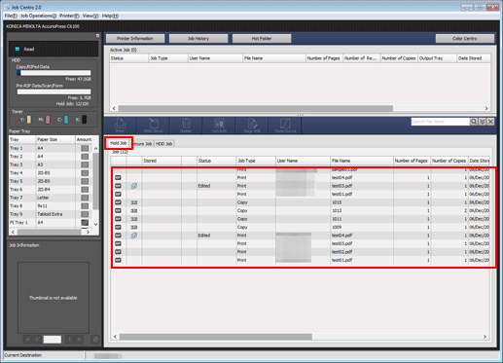
Task: Select the 'Letter' row for Tray 7
Action: [x=51, y=198]
